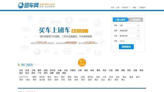Select the city 苏州
This screenshot has height=92, width=164.
tap(129, 71)
